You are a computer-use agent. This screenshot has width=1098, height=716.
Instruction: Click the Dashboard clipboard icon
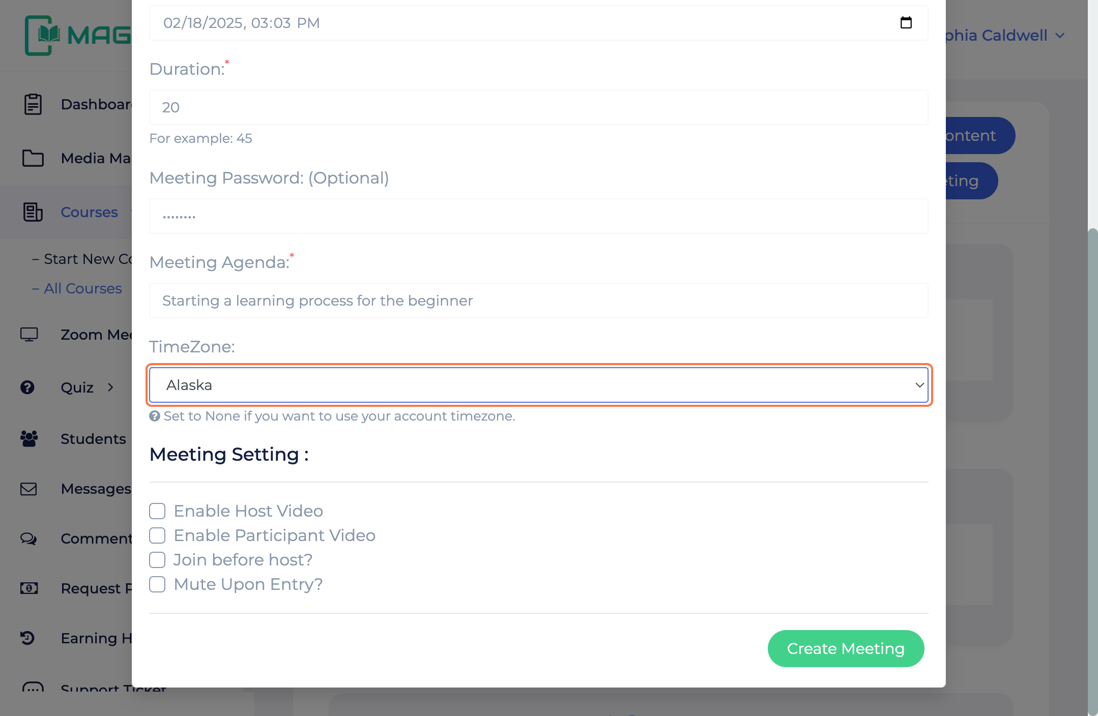(x=33, y=104)
